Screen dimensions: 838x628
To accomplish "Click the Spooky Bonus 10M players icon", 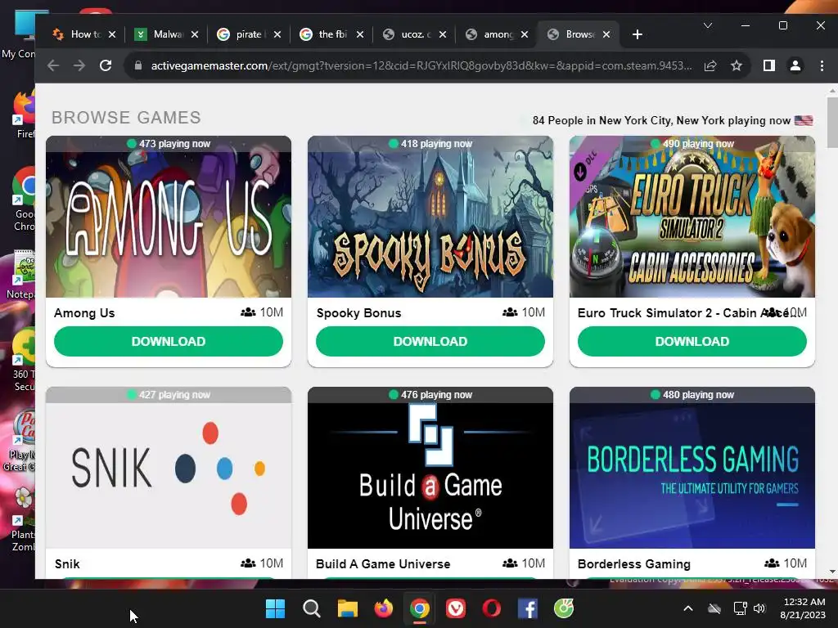I will pos(510,312).
